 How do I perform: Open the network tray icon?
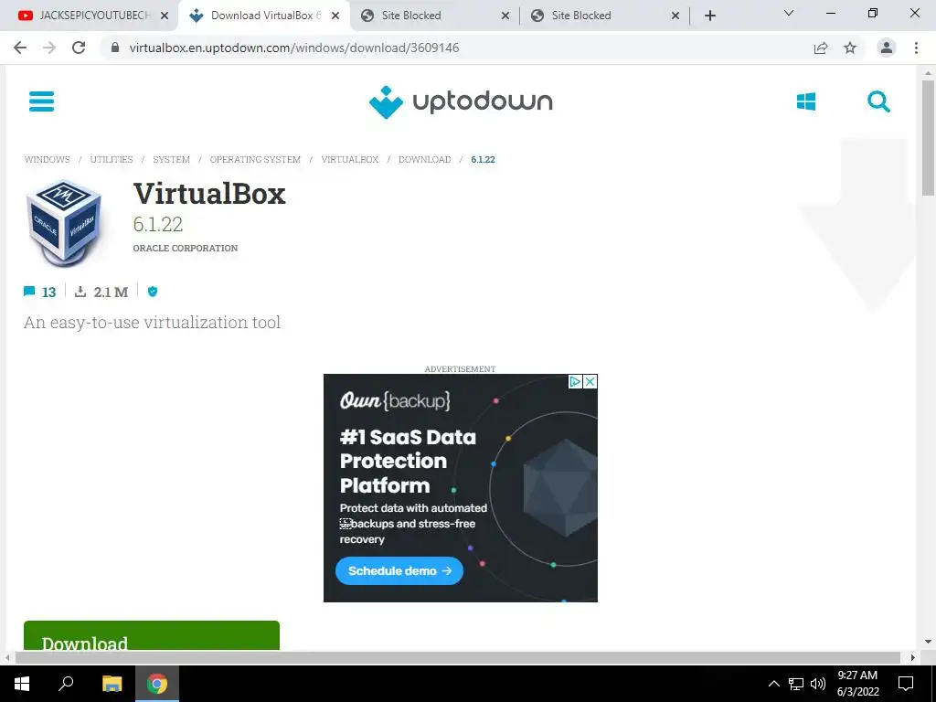(x=796, y=684)
